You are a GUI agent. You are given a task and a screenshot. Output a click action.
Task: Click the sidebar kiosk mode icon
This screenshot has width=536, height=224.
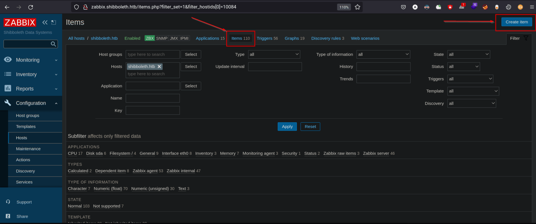54,22
